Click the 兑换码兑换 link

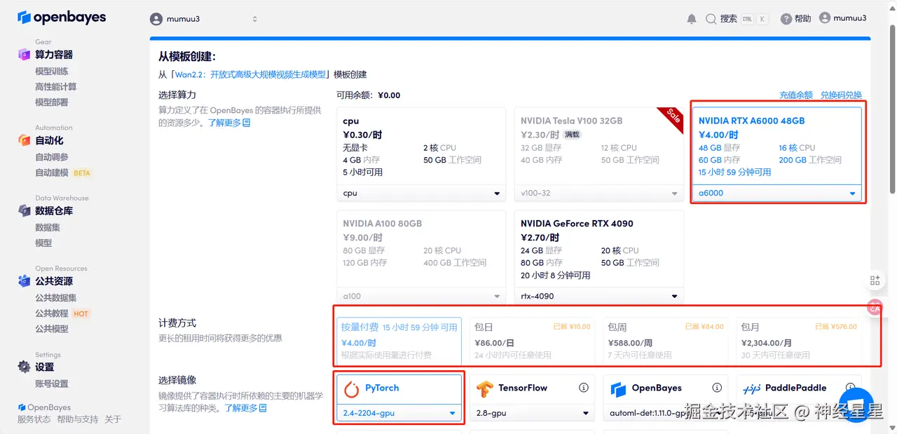pos(841,95)
